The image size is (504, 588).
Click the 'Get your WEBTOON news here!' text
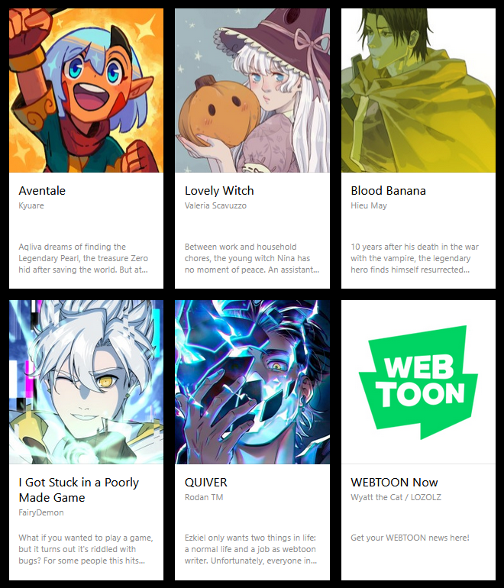coord(410,538)
